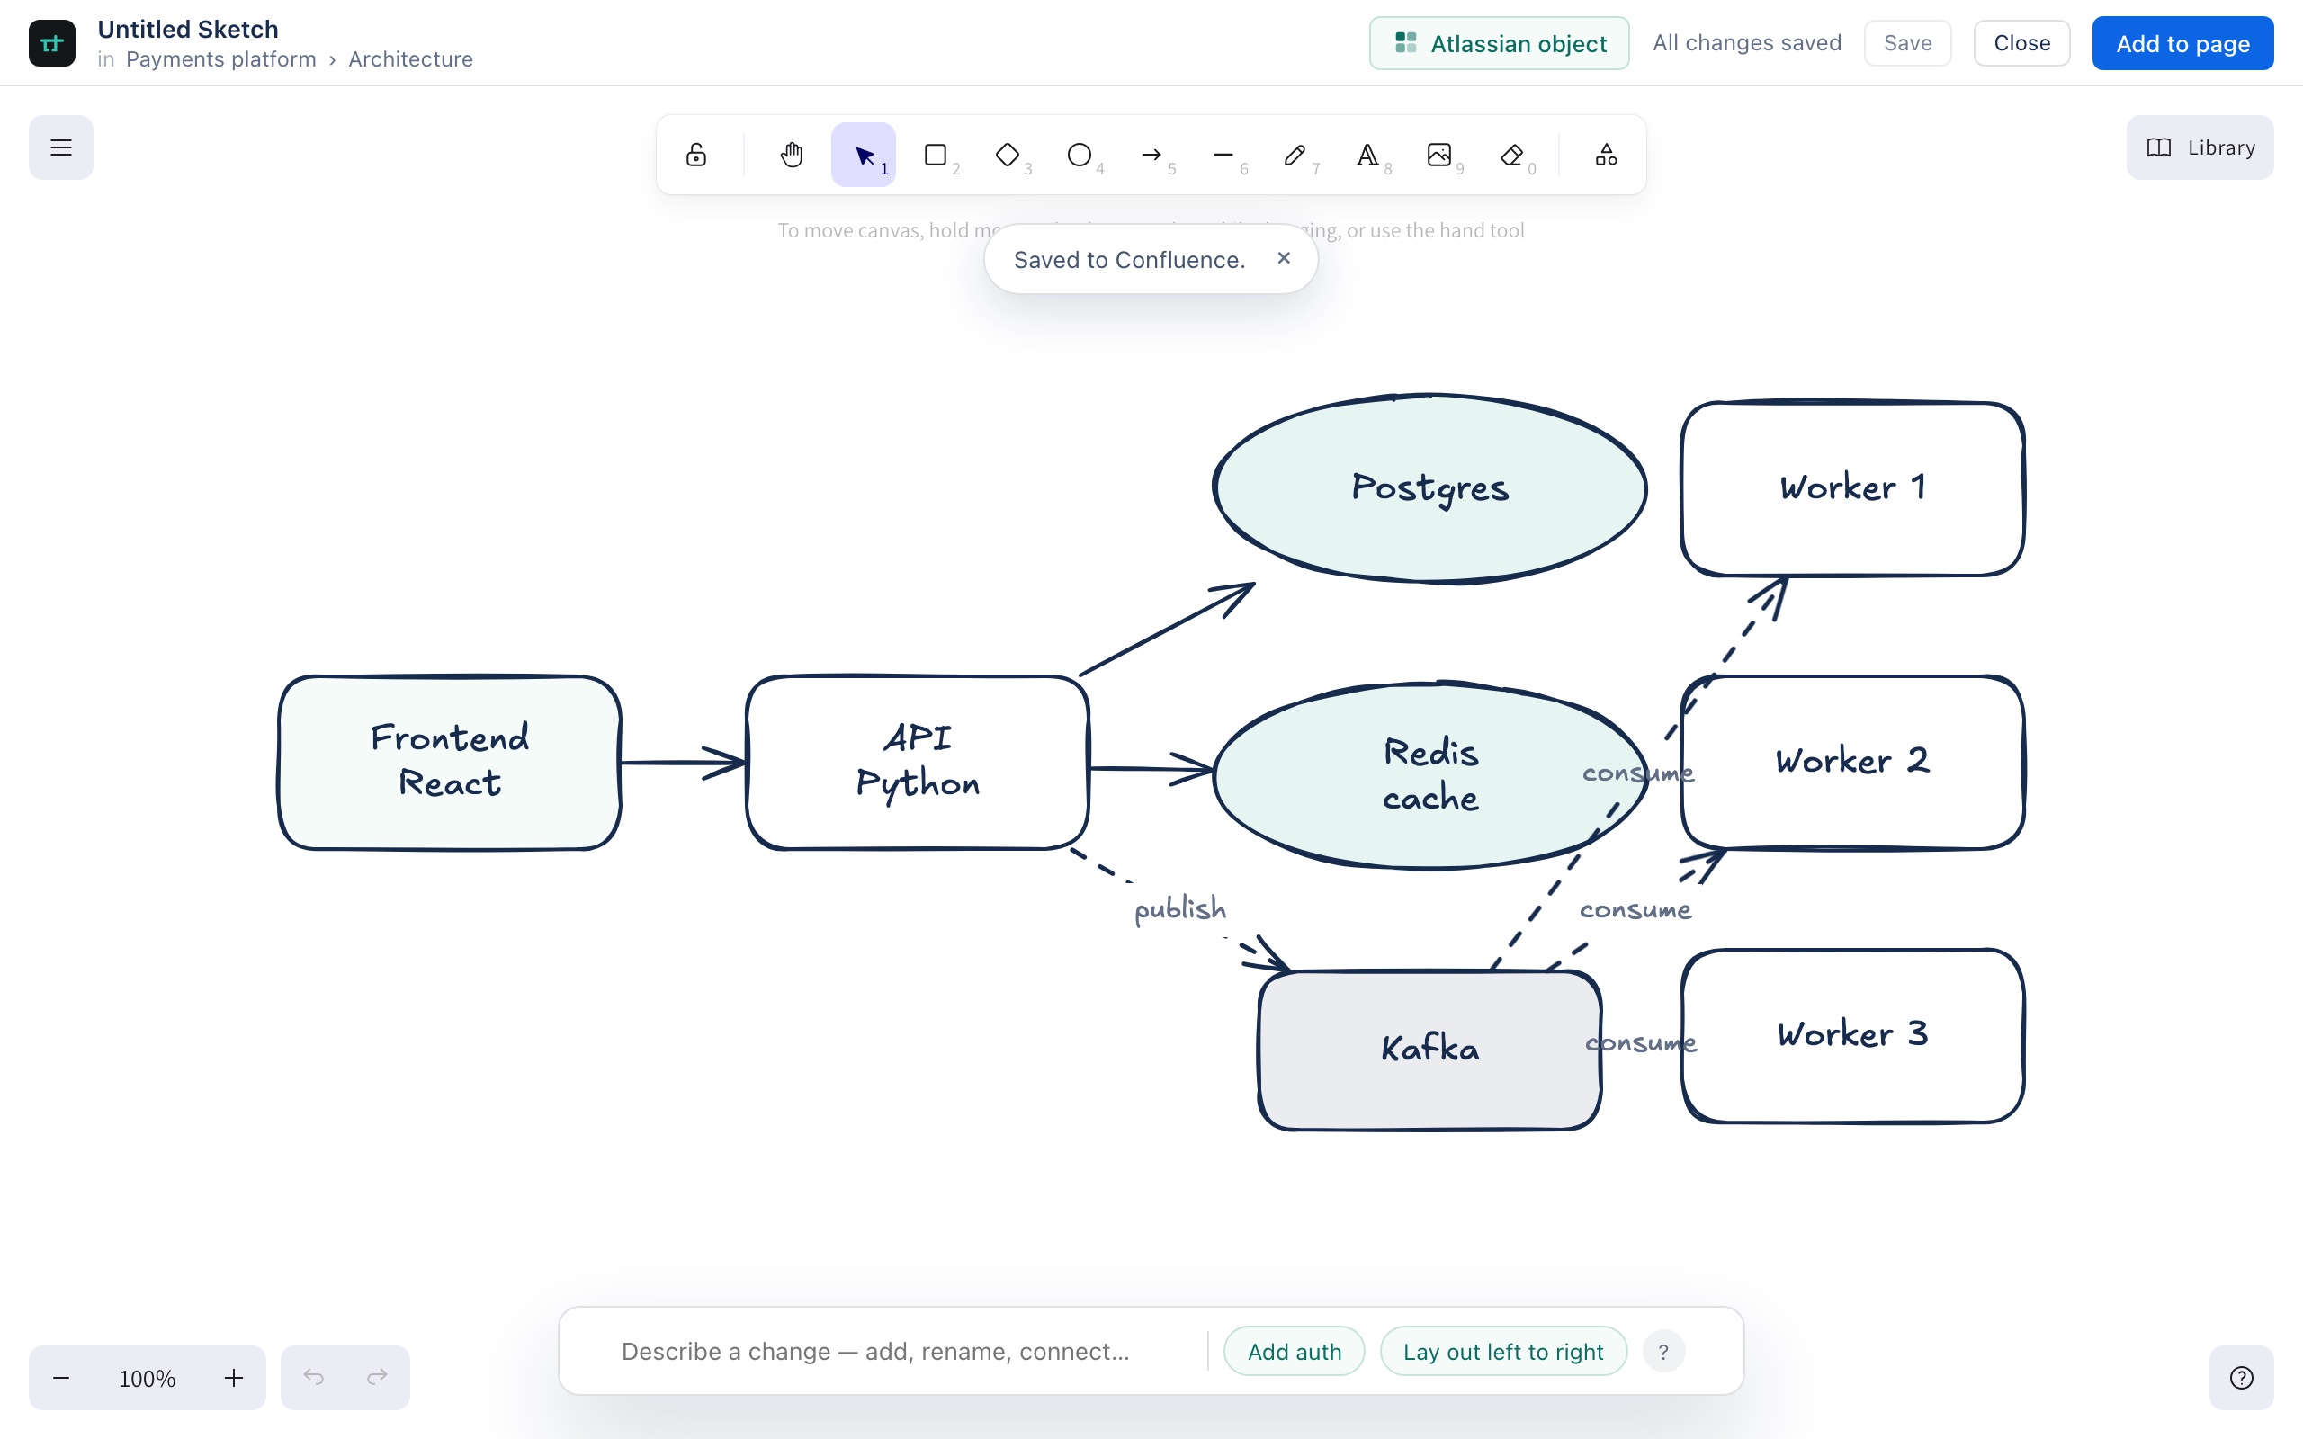Open the Library panel

pyautogui.click(x=2200, y=147)
